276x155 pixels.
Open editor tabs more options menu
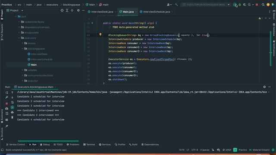(x=270, y=12)
